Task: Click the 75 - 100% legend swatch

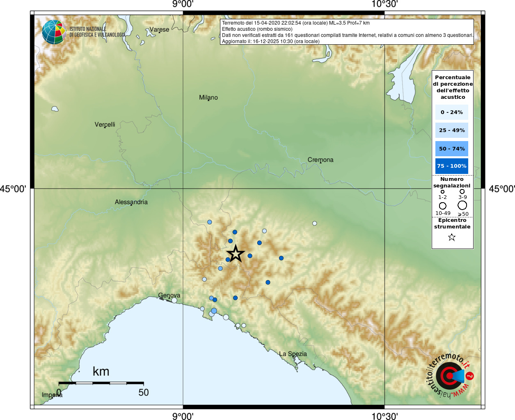Action: tap(451, 166)
